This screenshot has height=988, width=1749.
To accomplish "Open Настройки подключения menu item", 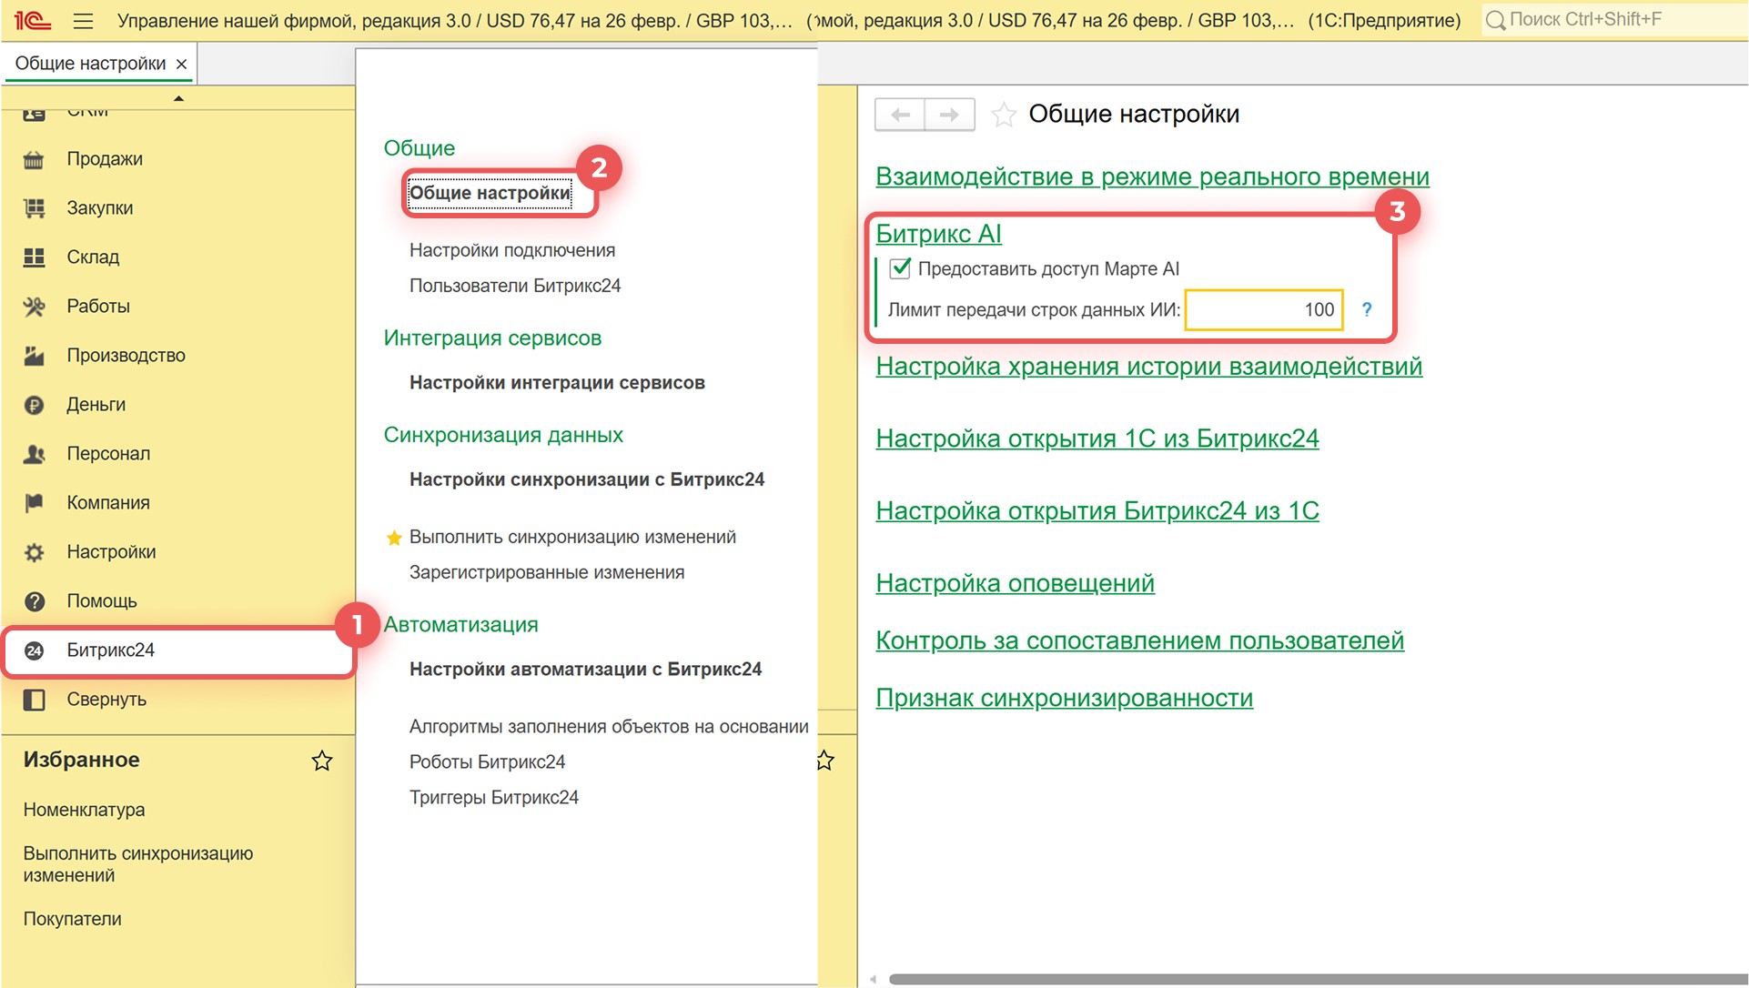I will [511, 250].
